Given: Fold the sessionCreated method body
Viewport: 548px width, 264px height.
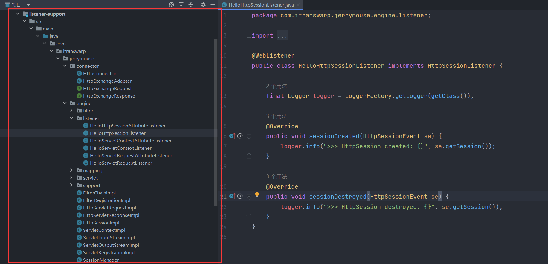Looking at the screenshot, I should [249, 136].
